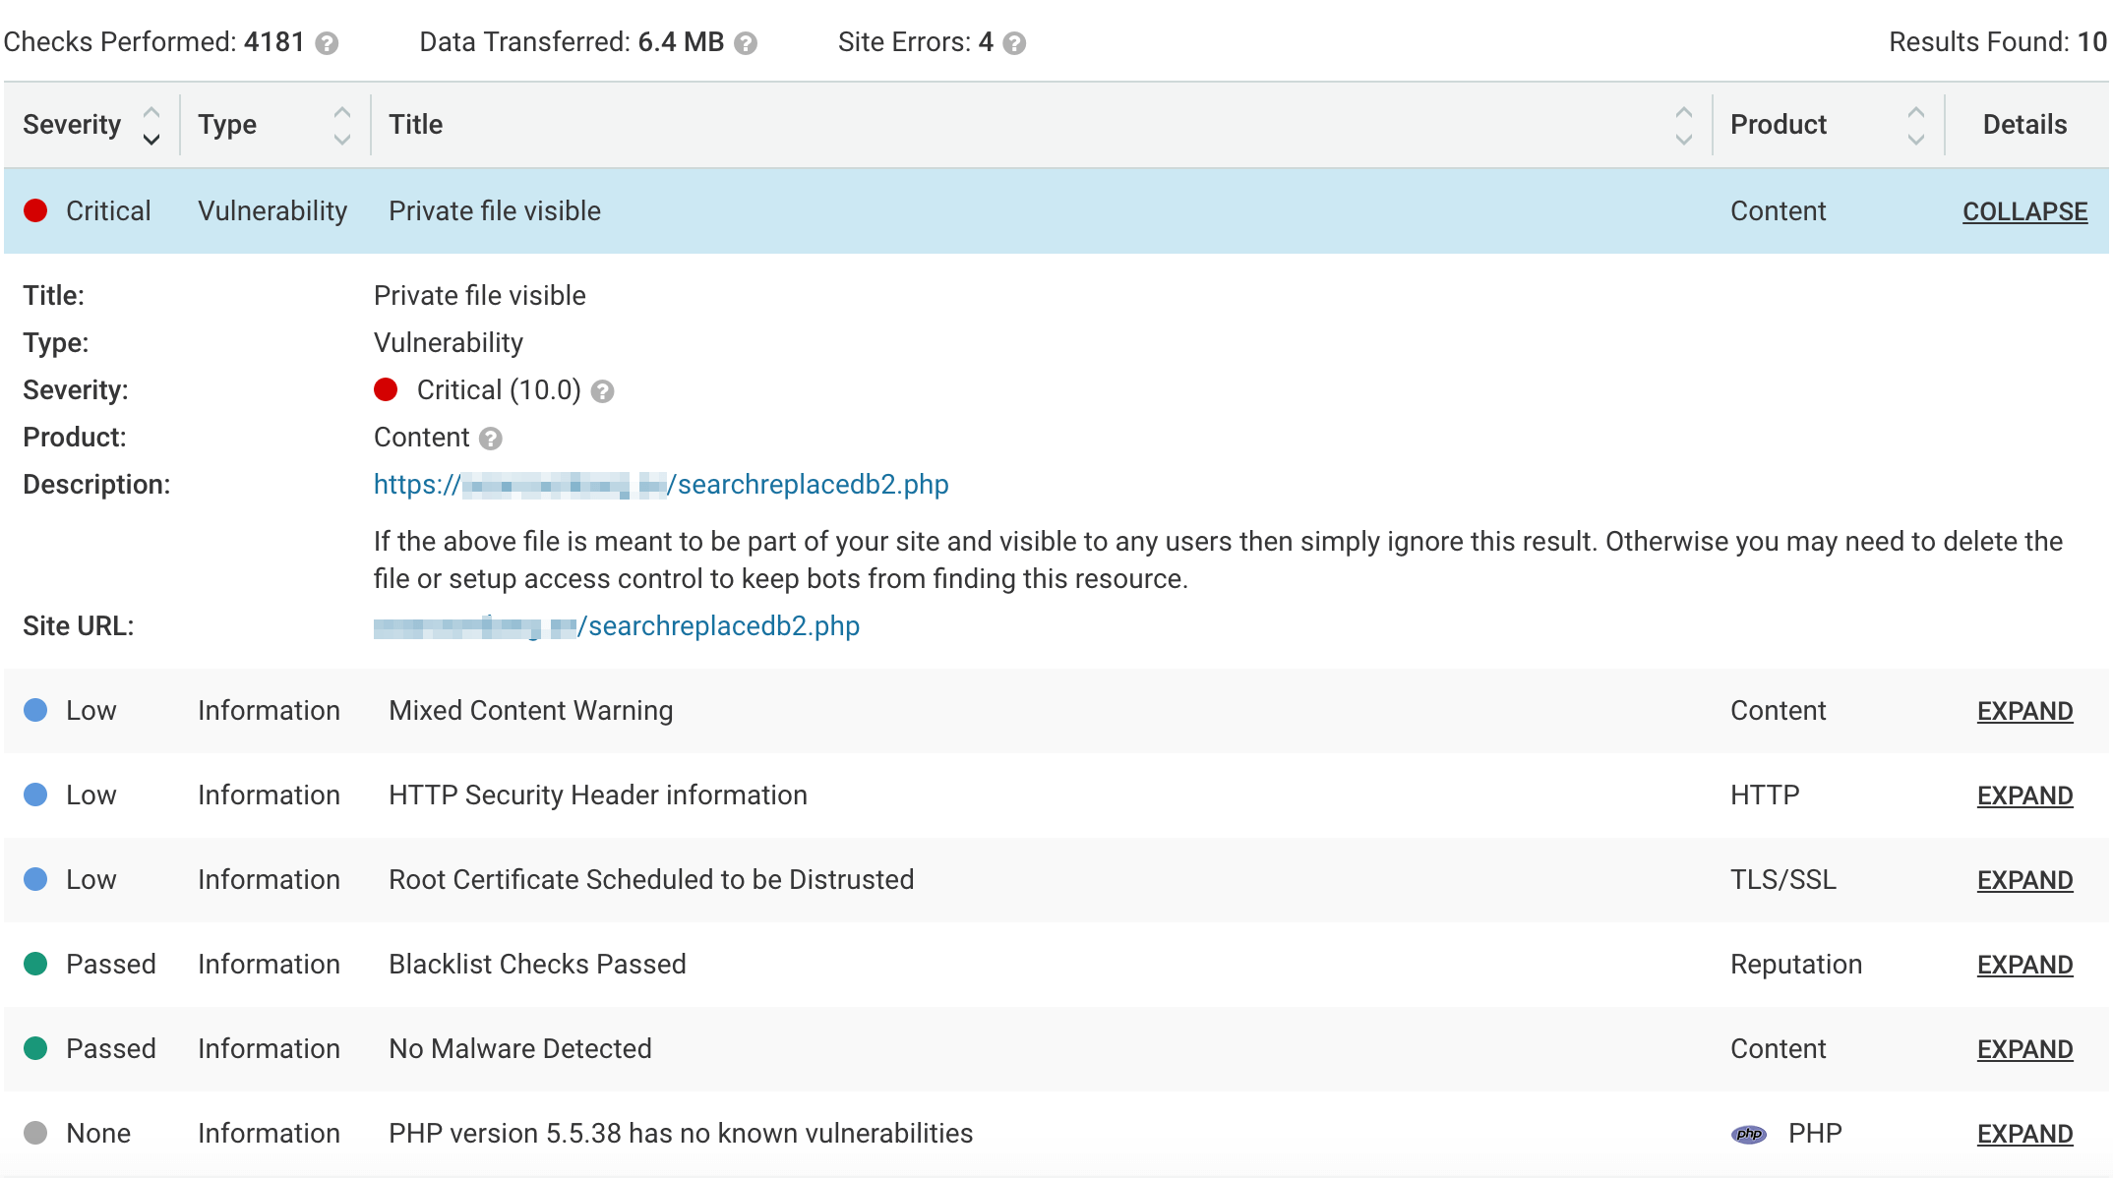This screenshot has width=2113, height=1178.
Task: Click help icon next to Site Errors
Action: 1014,43
